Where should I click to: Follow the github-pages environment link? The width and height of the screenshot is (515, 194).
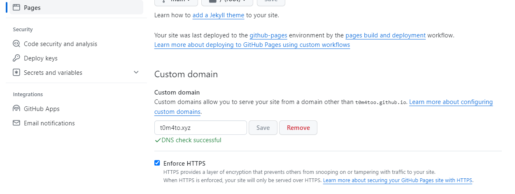(x=268, y=35)
